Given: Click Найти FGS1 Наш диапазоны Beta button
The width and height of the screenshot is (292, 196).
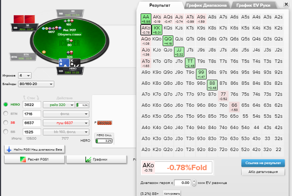Looking at the screenshot, I should [35, 149].
